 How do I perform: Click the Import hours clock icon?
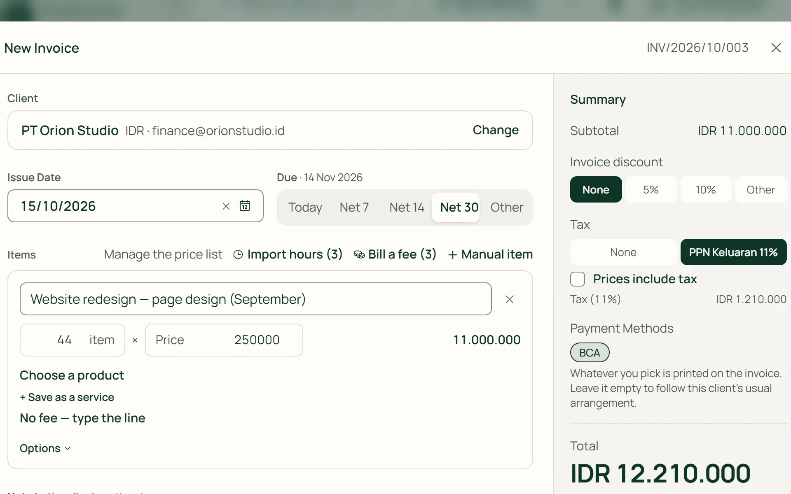(238, 254)
